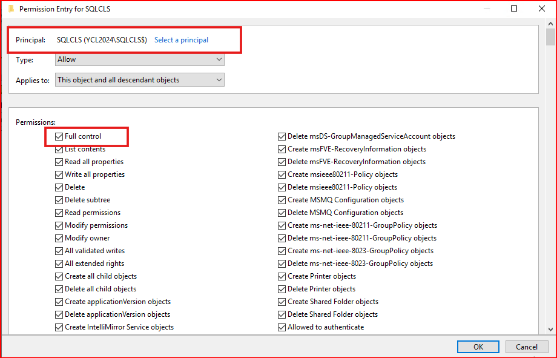Minimize the Permission Entry dialog
This screenshot has width=557, height=358.
click(x=487, y=9)
